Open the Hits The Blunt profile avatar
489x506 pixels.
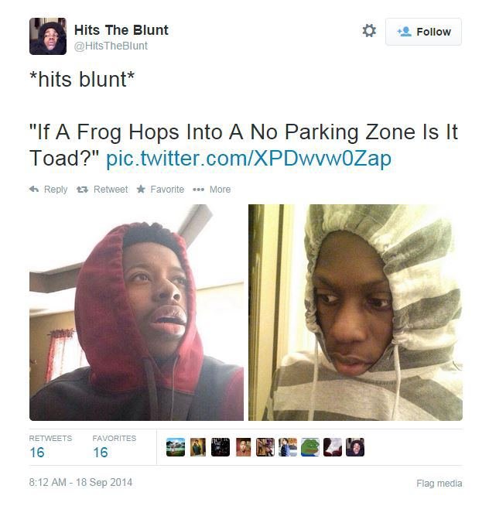click(48, 36)
